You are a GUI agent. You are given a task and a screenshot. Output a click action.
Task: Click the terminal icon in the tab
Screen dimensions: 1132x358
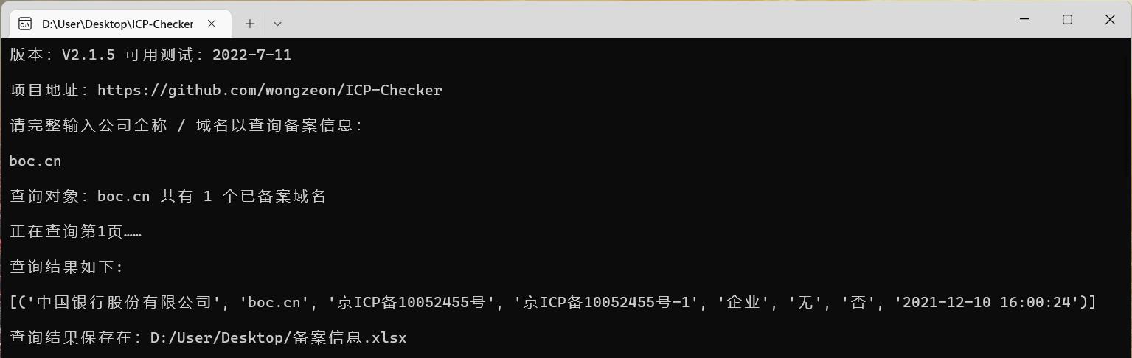coord(25,24)
